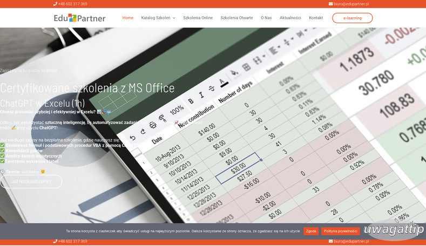Screen dimensions: 426x246
Task: Email biuro@edupartner.pl from the top bar
Action: 351,4
